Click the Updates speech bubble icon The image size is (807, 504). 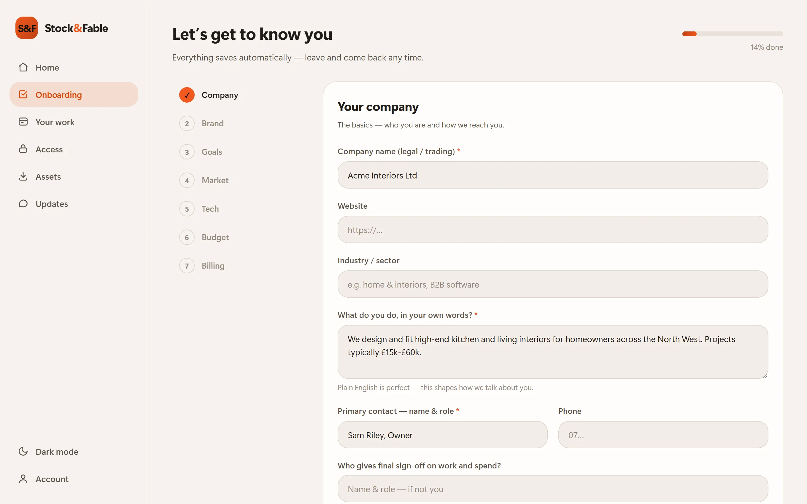coord(23,204)
